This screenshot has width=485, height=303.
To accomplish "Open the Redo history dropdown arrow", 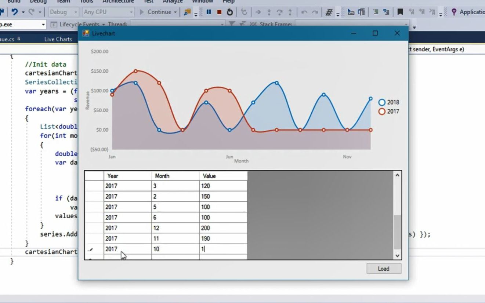I will (x=40, y=12).
